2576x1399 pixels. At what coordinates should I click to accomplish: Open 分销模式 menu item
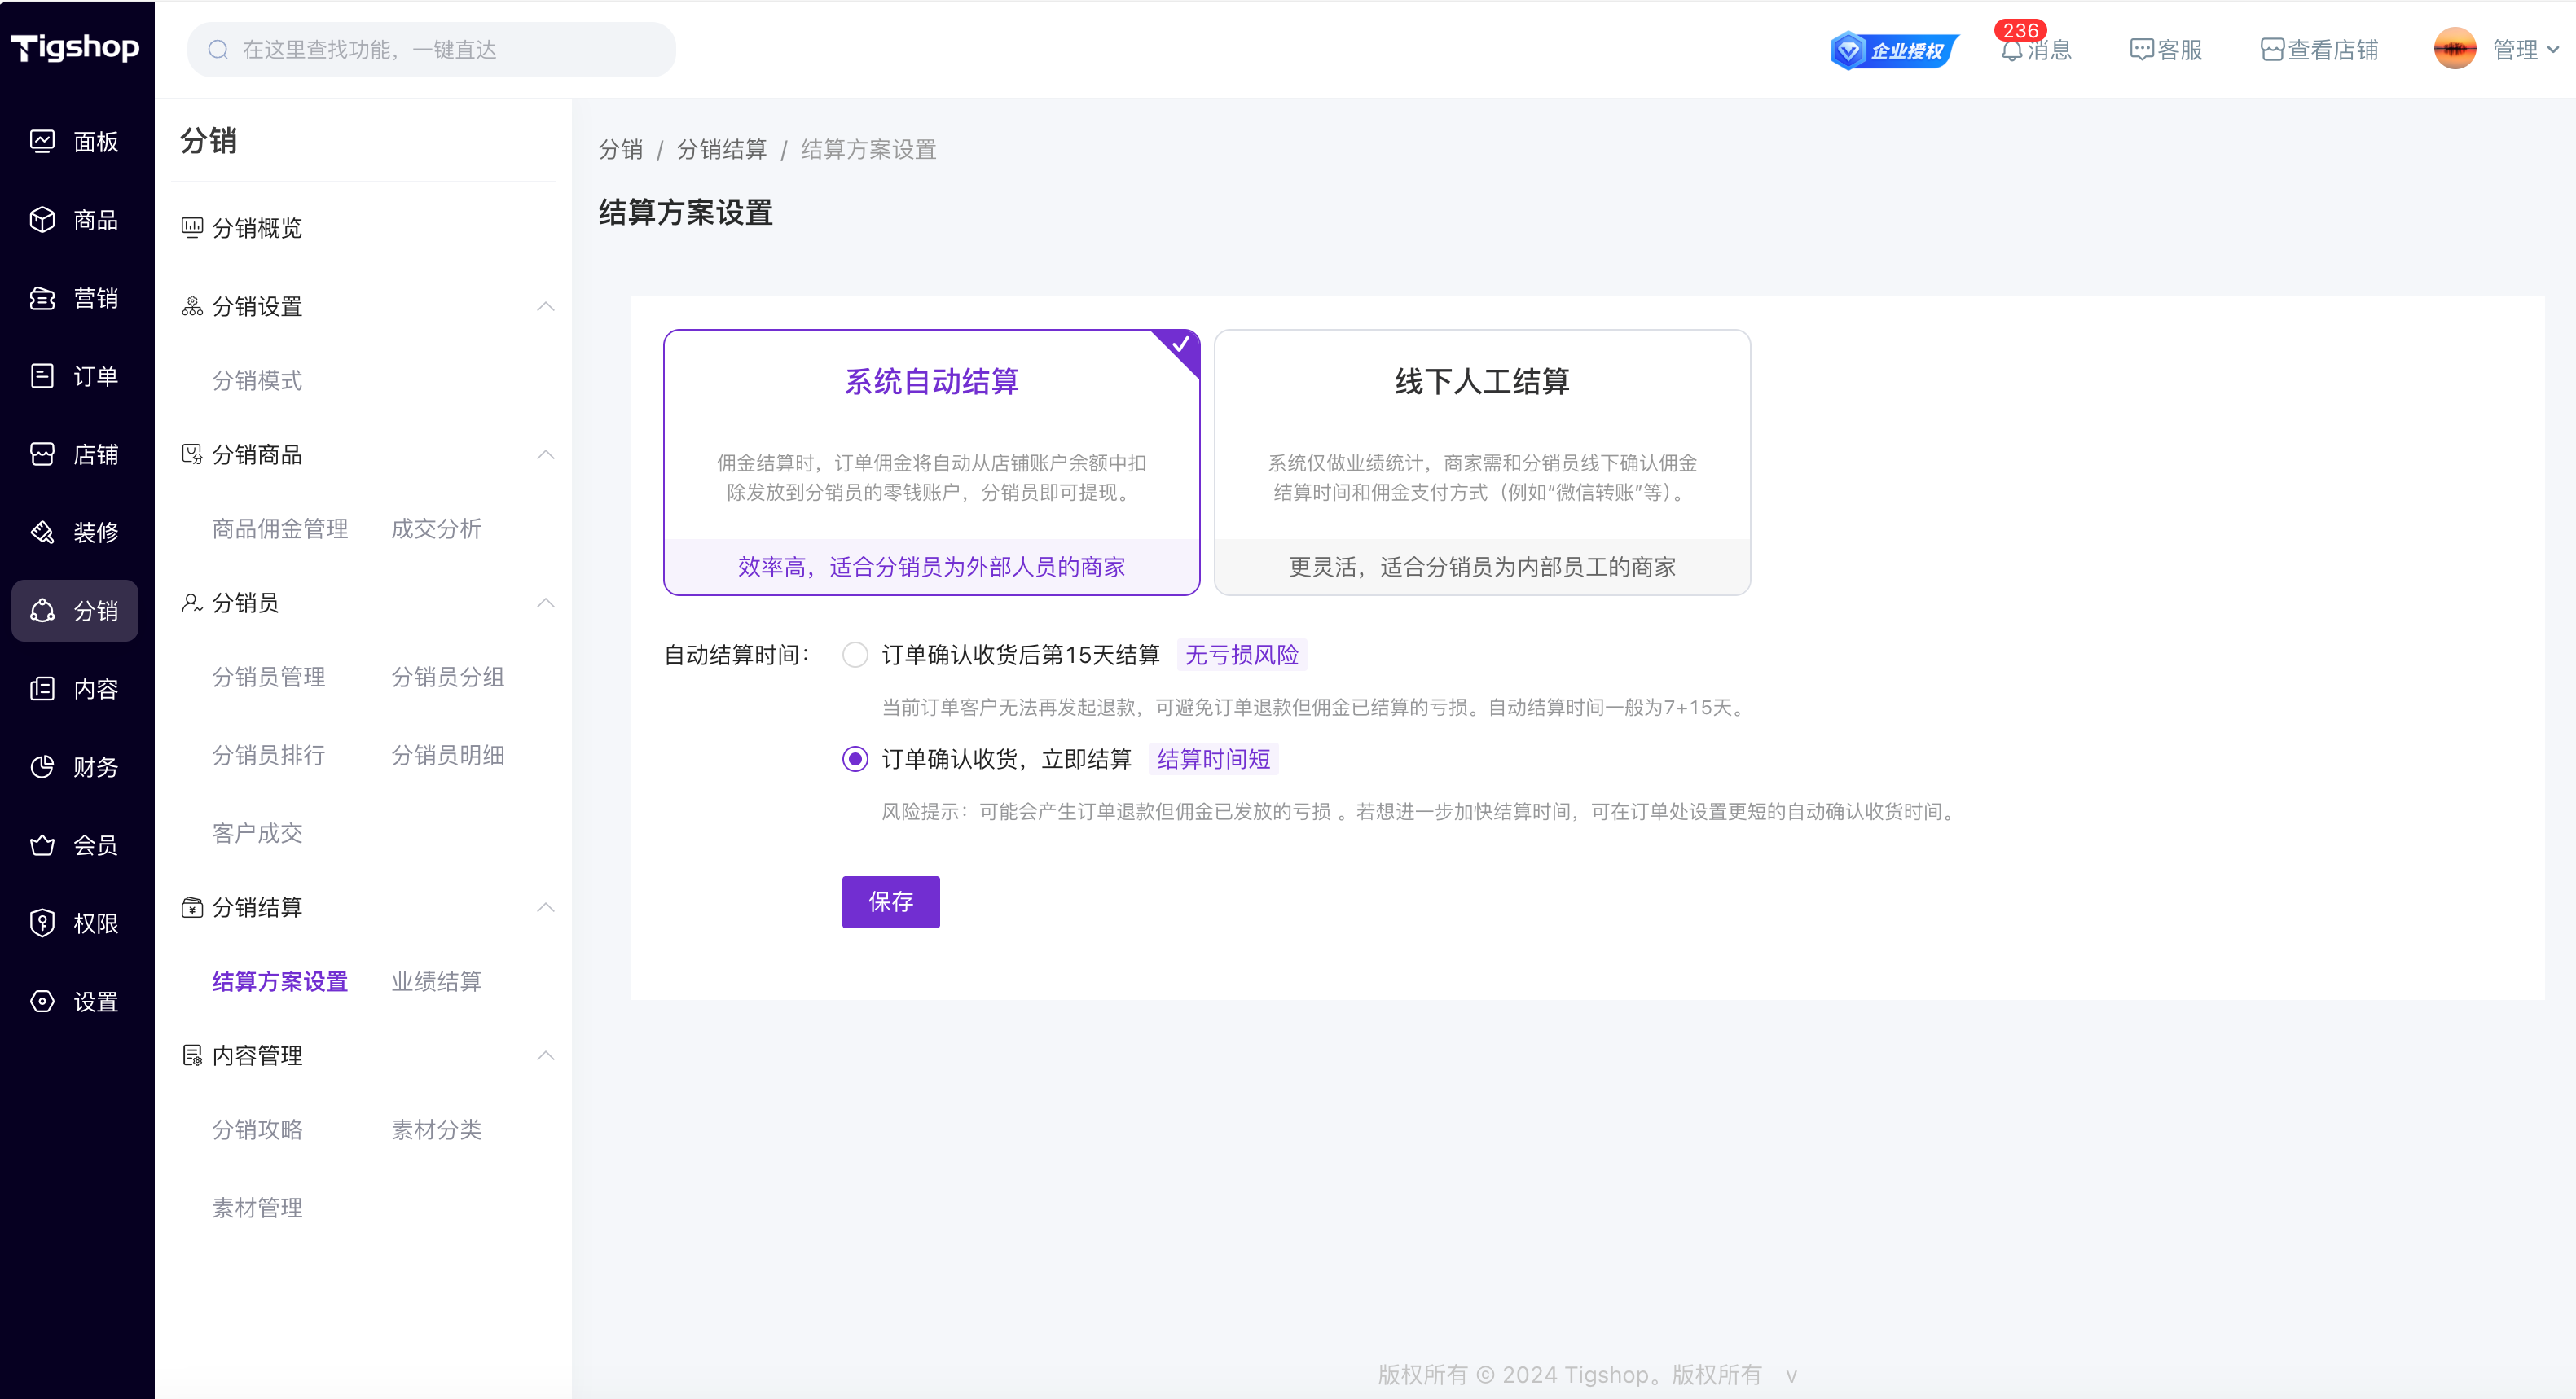[x=257, y=381]
